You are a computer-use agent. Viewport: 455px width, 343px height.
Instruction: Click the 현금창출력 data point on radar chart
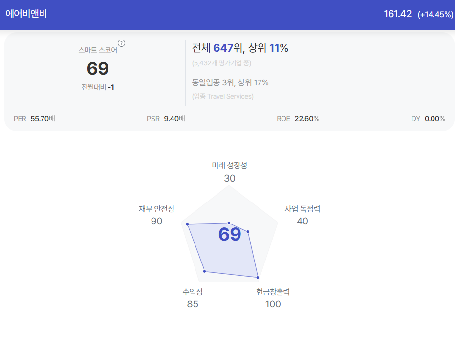click(258, 277)
